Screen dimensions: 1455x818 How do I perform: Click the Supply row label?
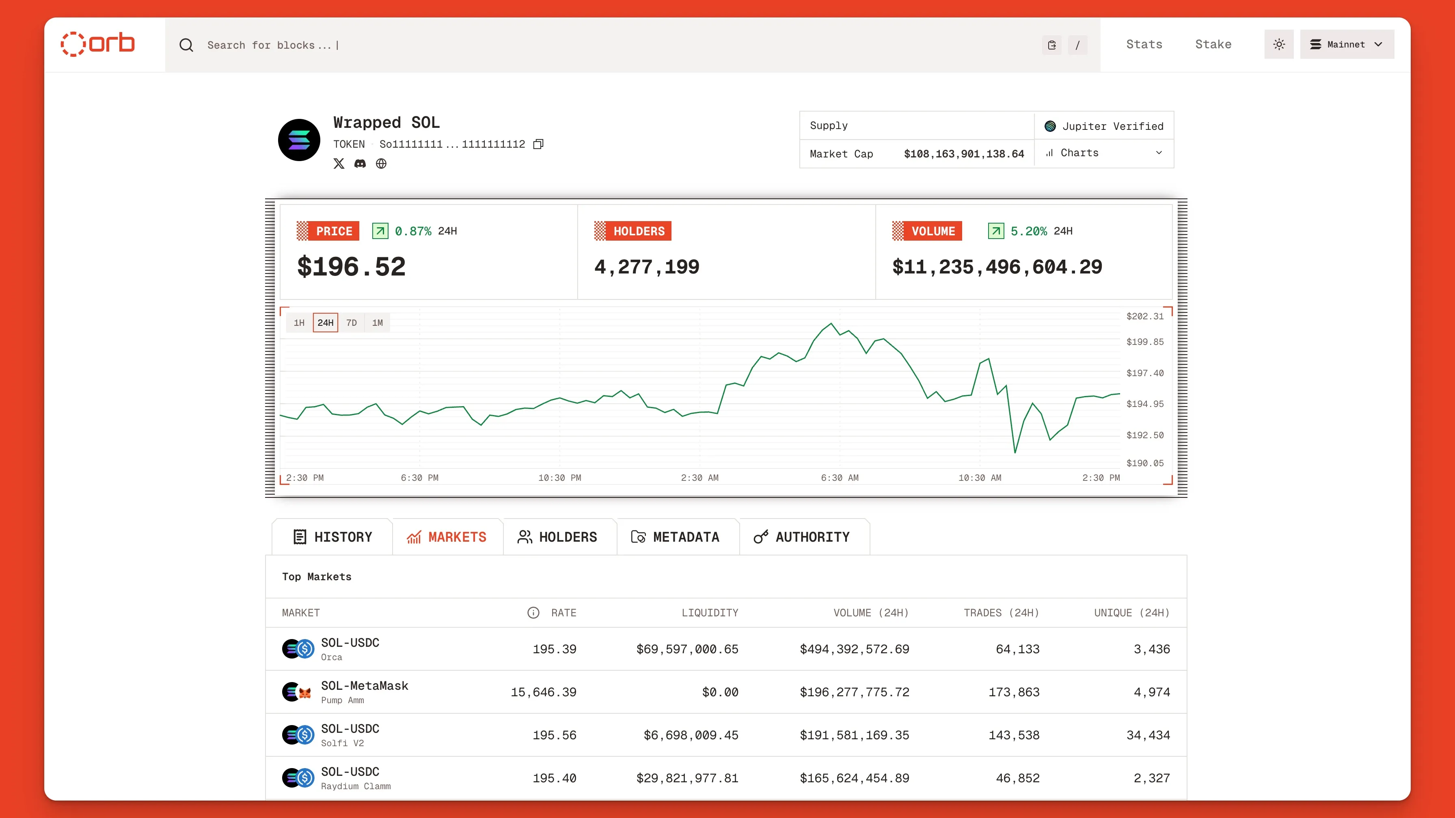pyautogui.click(x=829, y=126)
